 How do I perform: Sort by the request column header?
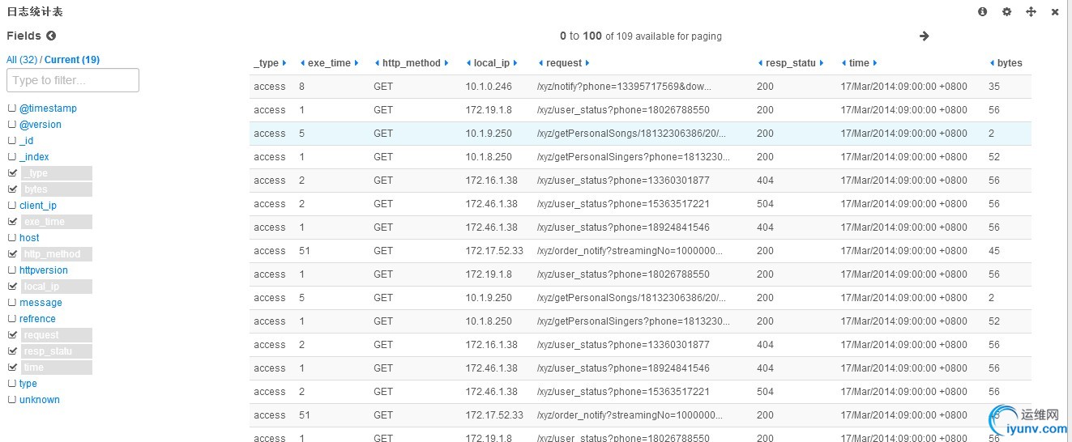[x=564, y=63]
